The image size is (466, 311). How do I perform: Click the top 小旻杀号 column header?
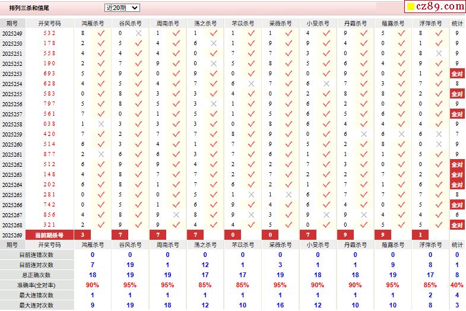coord(318,23)
